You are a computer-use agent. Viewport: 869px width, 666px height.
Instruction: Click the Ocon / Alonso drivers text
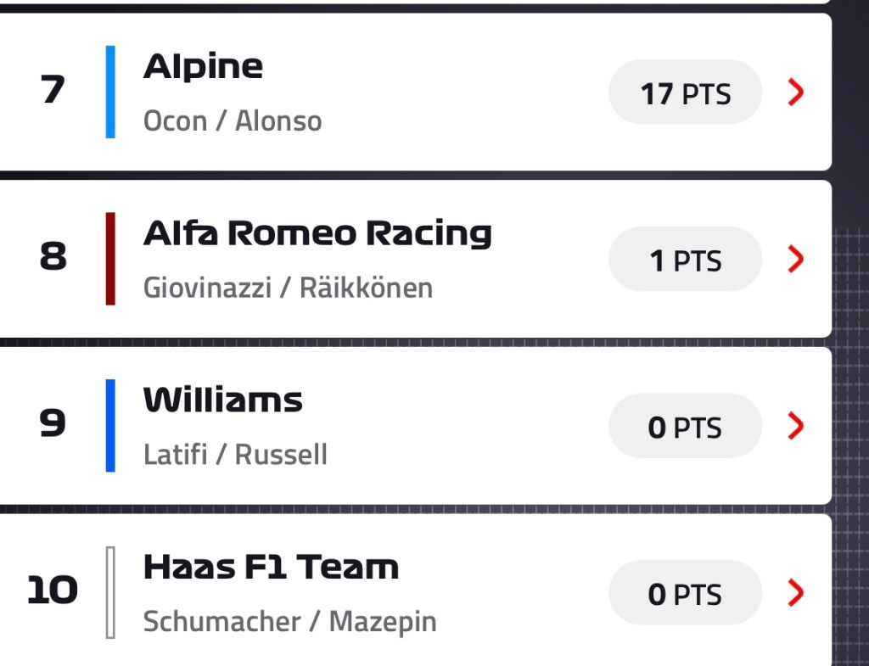tap(233, 121)
